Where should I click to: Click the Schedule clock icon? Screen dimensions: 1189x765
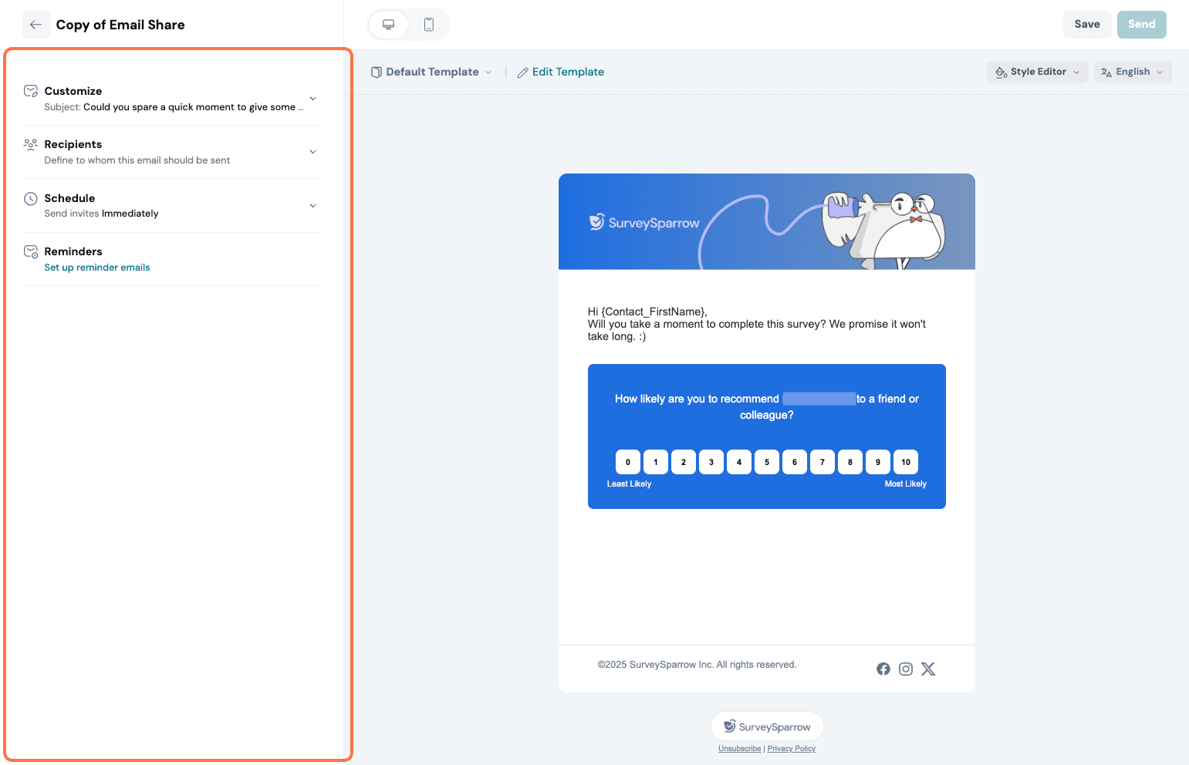(31, 198)
